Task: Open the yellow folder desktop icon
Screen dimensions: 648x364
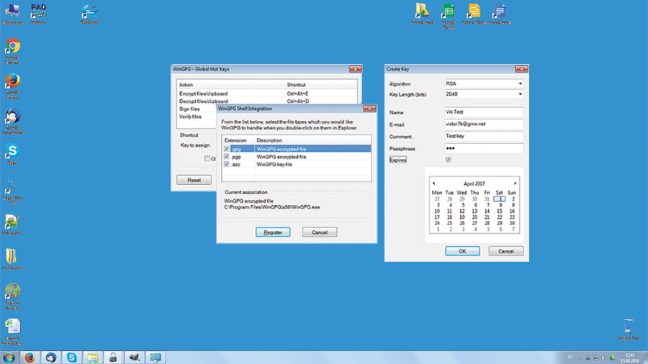Action: pyautogui.click(x=12, y=259)
